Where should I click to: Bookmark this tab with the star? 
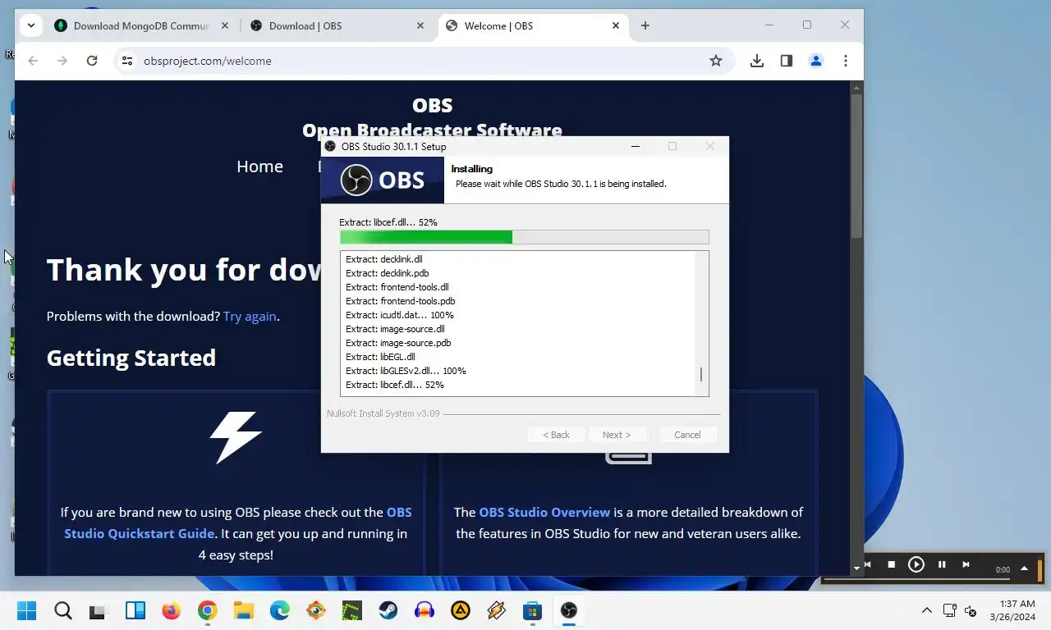click(716, 61)
